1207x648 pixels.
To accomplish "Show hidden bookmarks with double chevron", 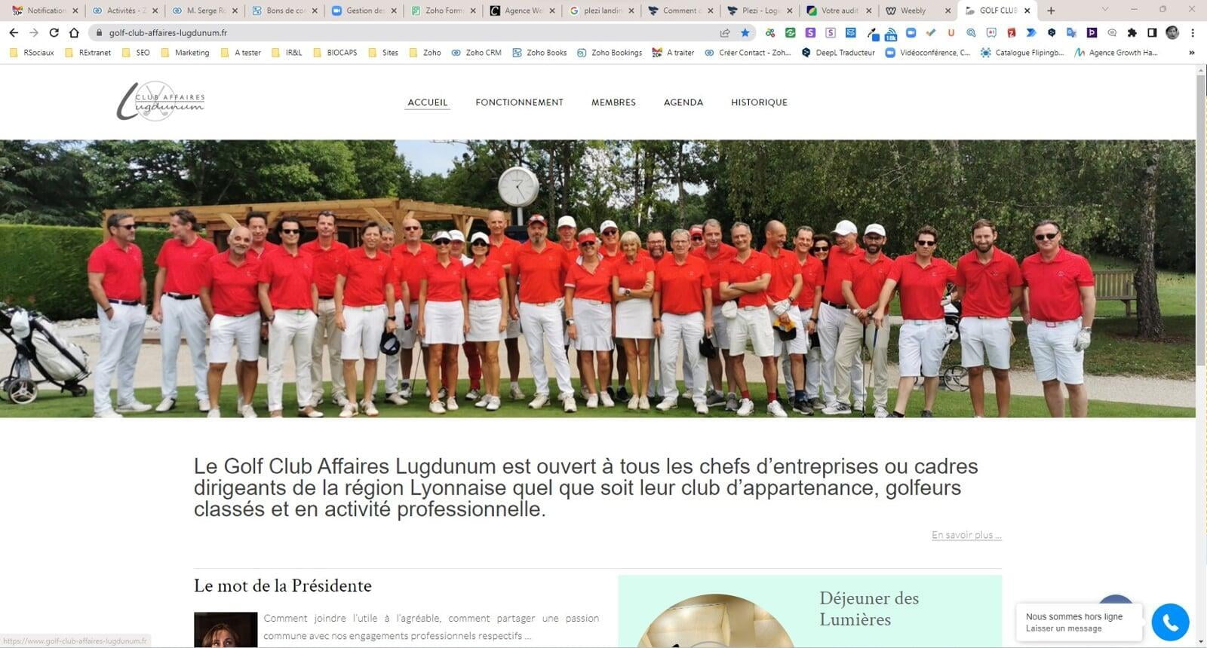I will pos(1192,53).
